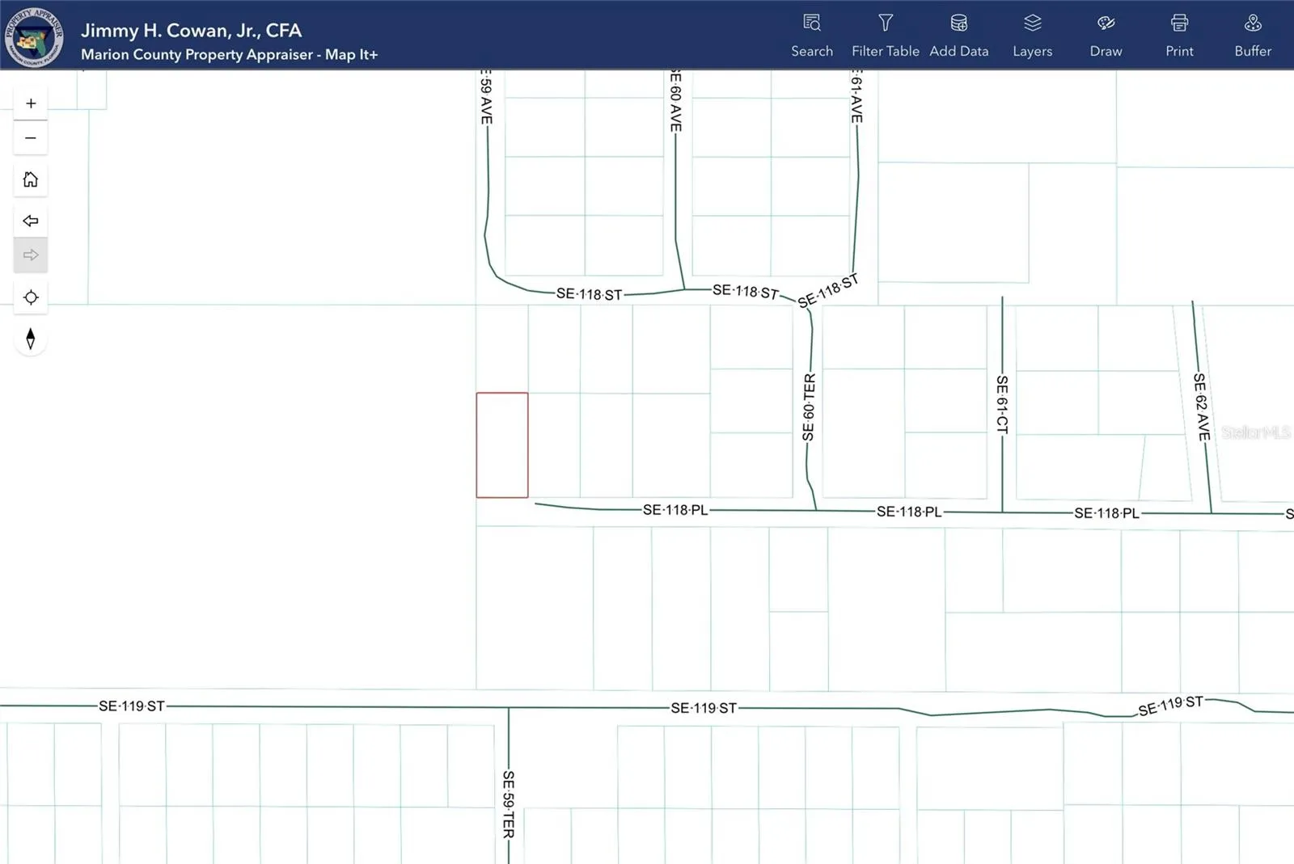This screenshot has height=864, width=1294.
Task: Go to the previous map extent
Action: (x=31, y=221)
